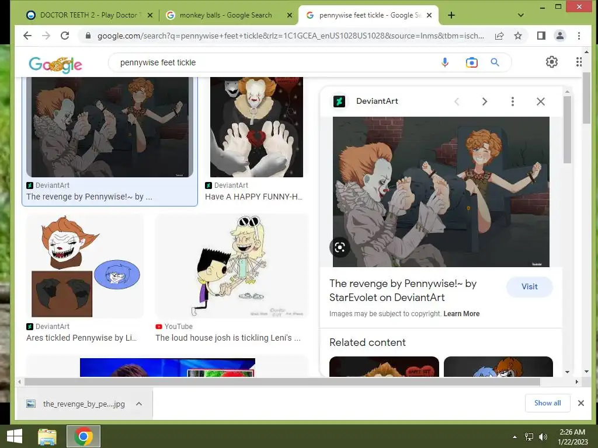Open tab search dropdown arrow

[520, 15]
